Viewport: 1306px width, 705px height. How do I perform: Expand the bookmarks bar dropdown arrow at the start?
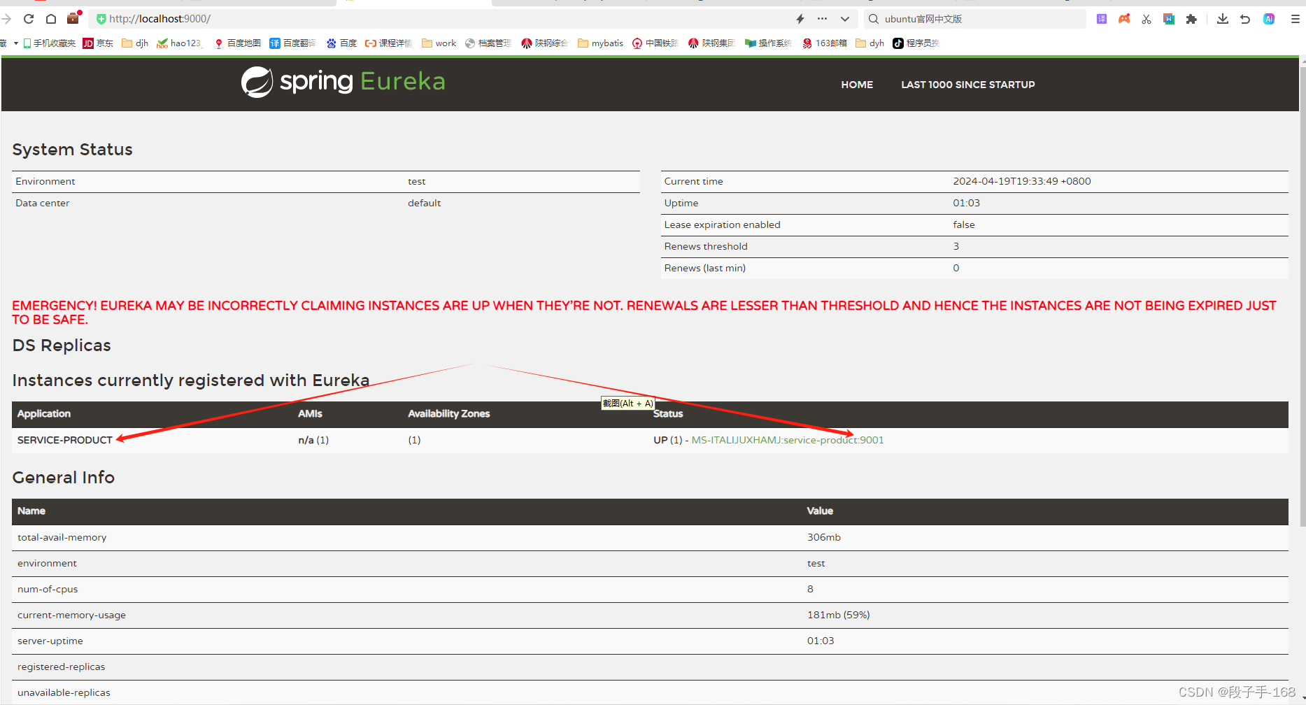pos(15,43)
